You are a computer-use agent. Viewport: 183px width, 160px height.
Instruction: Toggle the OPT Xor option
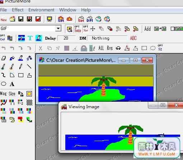(86, 29)
